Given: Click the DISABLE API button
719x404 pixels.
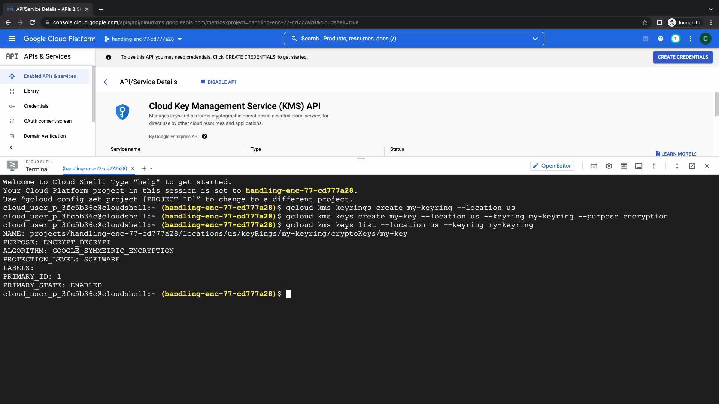Looking at the screenshot, I should tap(219, 82).
